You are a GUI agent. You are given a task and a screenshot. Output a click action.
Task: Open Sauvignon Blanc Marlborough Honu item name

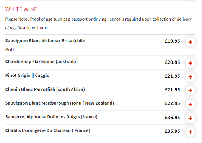[x=60, y=103]
